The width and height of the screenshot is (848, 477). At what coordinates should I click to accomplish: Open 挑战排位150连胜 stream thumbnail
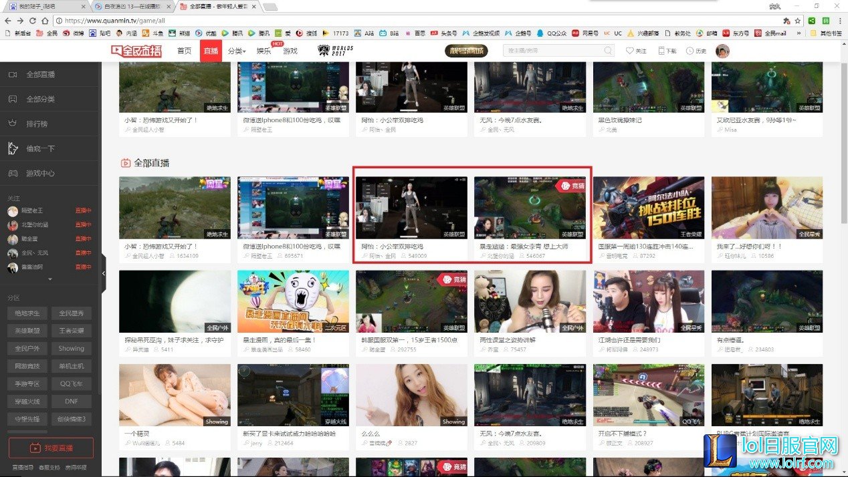tap(649, 208)
